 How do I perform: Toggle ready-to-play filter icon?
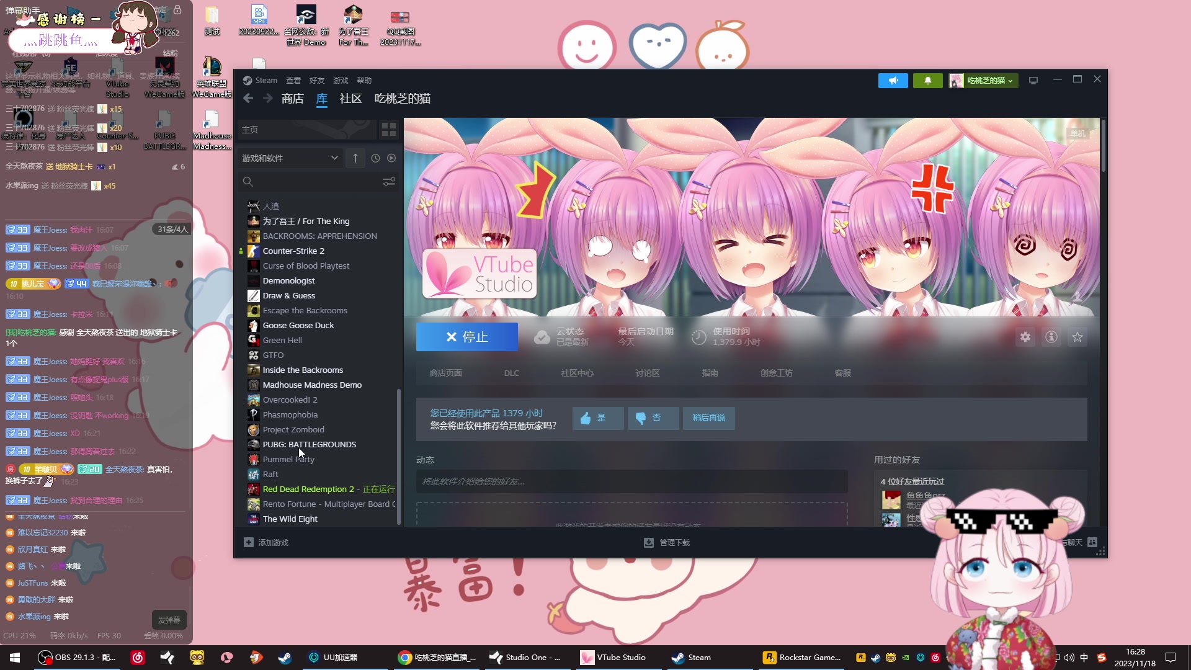coord(391,158)
